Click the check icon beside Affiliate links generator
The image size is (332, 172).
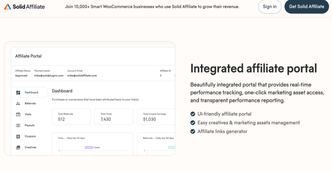click(x=193, y=132)
